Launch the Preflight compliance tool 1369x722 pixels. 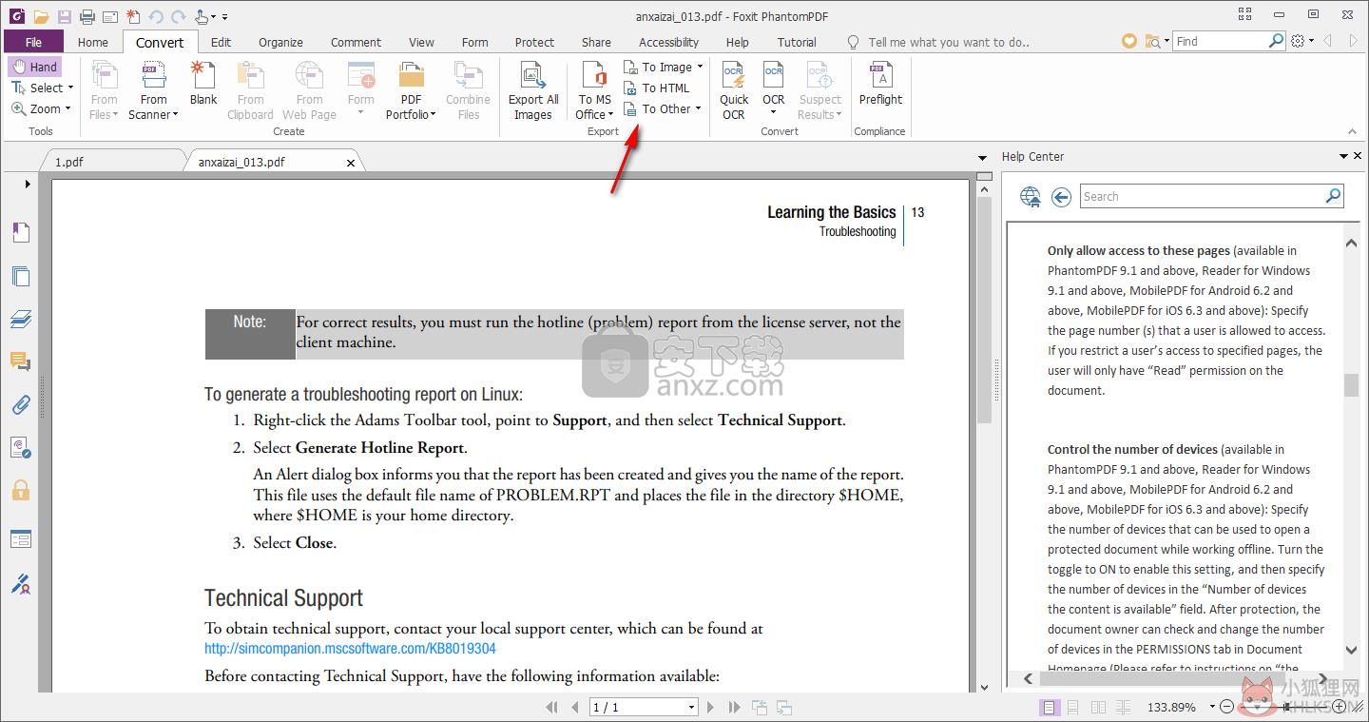tap(880, 83)
